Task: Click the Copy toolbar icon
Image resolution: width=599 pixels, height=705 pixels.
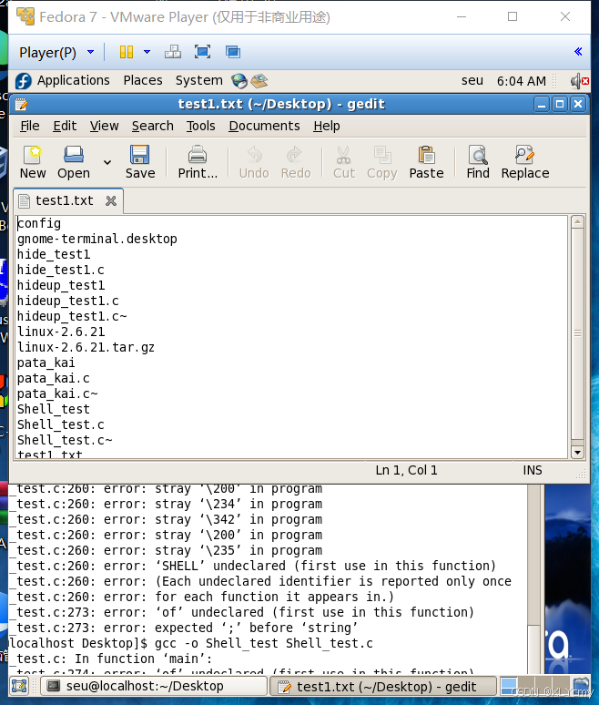Action: coord(382,162)
